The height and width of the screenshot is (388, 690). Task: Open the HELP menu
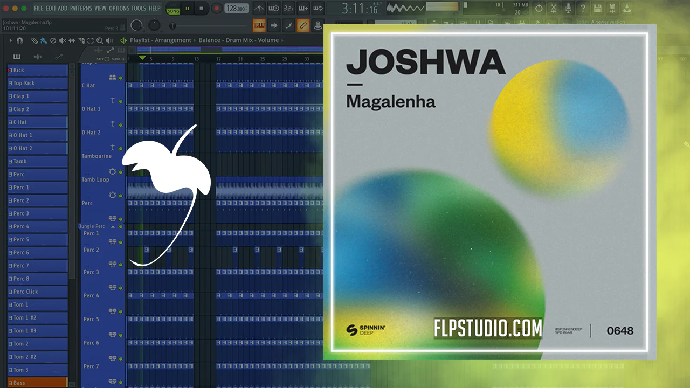coord(154,8)
